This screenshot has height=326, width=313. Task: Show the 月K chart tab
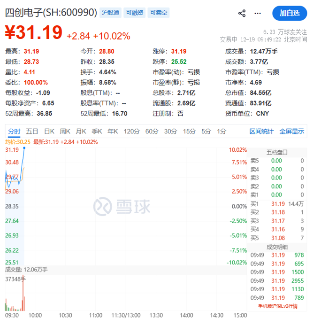point(81,131)
